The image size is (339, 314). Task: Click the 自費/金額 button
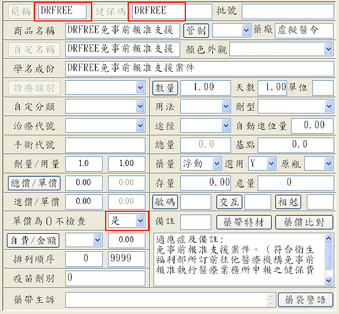34,240
